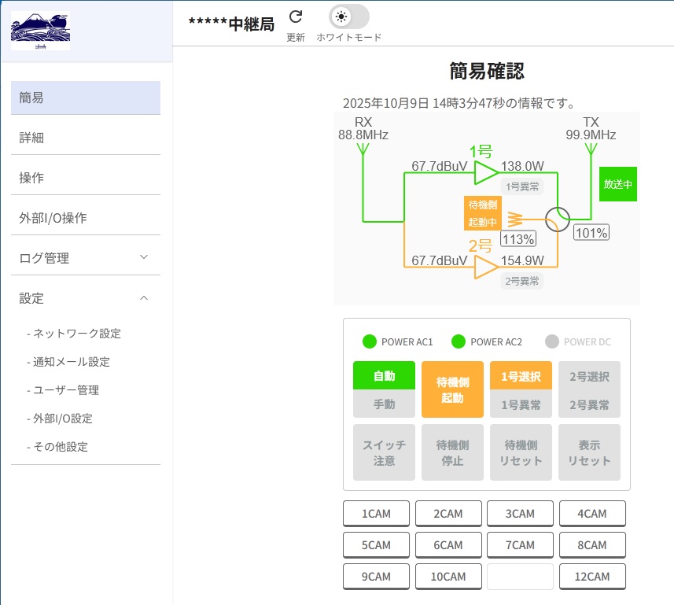This screenshot has width=674, height=605.
Task: Click the RX antenna symbol
Action: (363, 153)
